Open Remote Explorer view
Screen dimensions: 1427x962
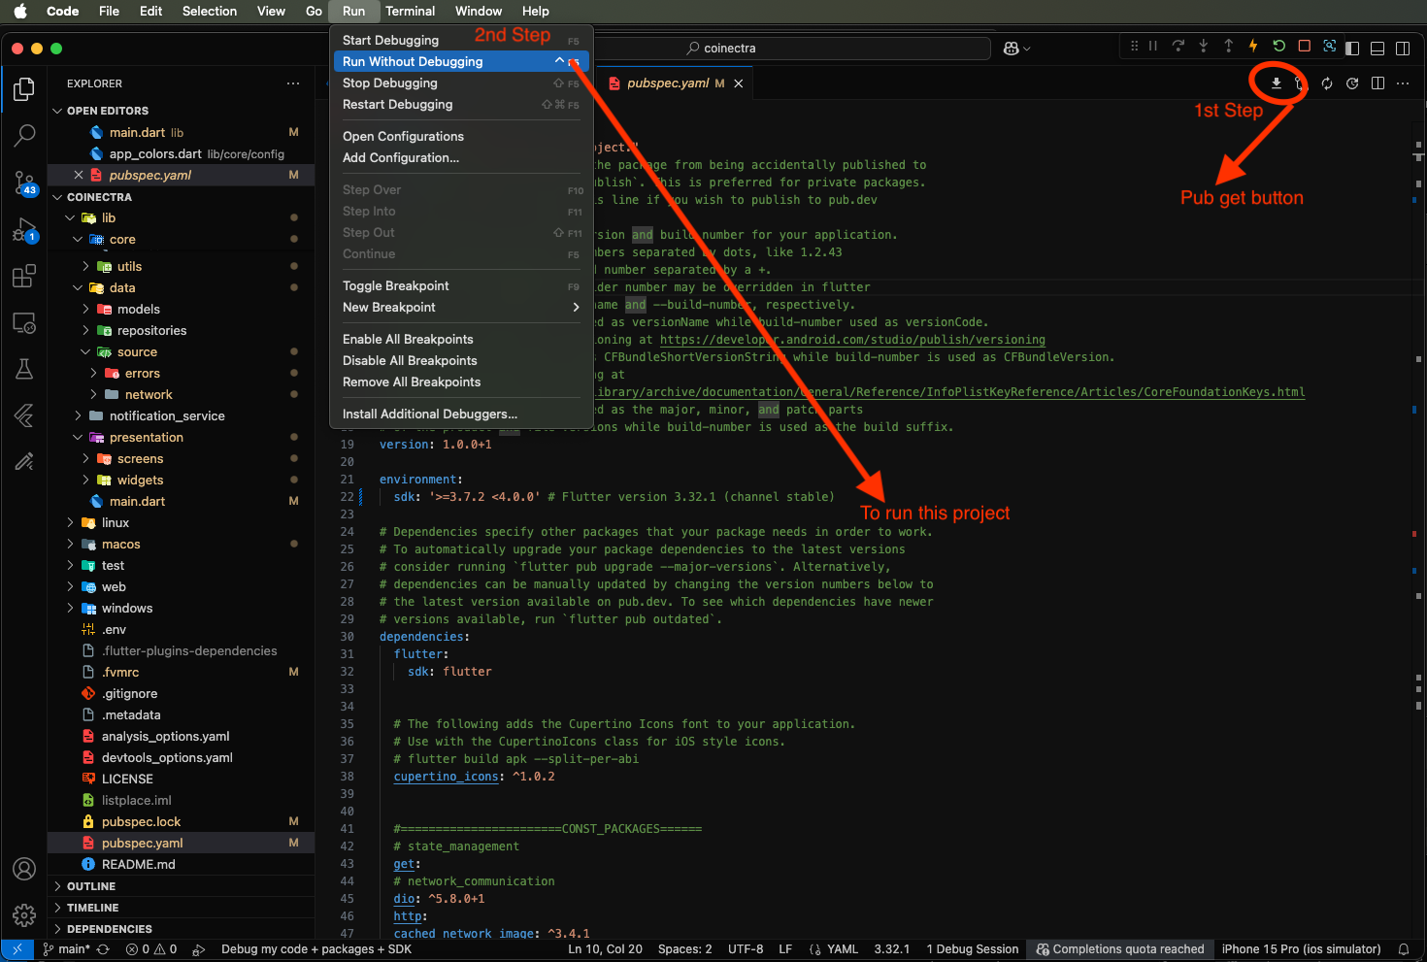[24, 323]
